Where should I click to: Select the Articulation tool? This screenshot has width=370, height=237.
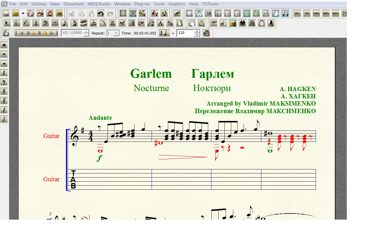(112, 23)
